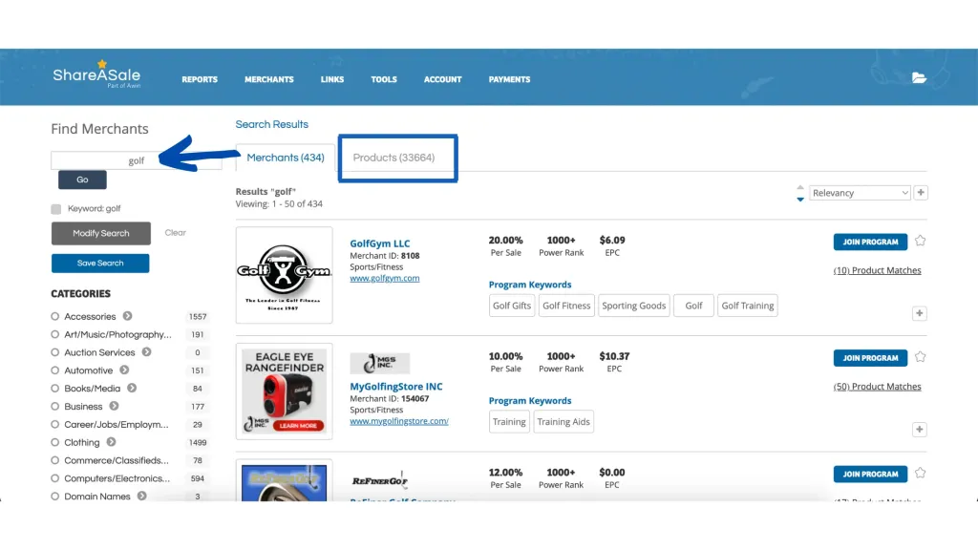Open the LINKS menu
The image size is (978, 550).
pyautogui.click(x=331, y=80)
